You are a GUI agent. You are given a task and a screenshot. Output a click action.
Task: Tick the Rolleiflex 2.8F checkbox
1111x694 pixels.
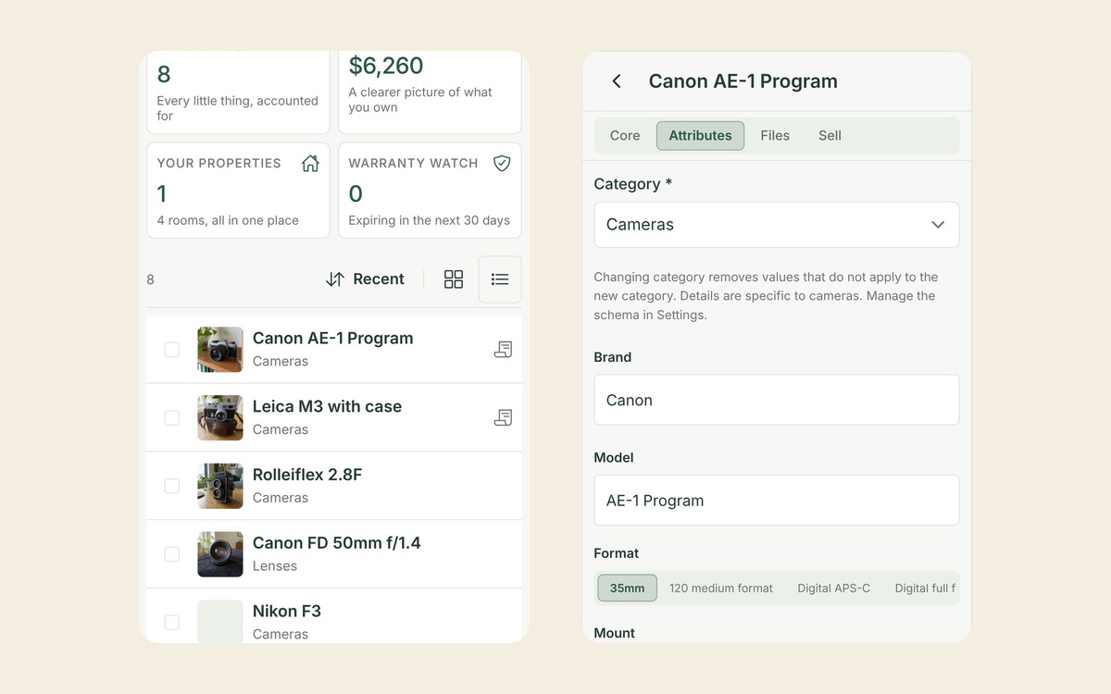click(x=171, y=486)
